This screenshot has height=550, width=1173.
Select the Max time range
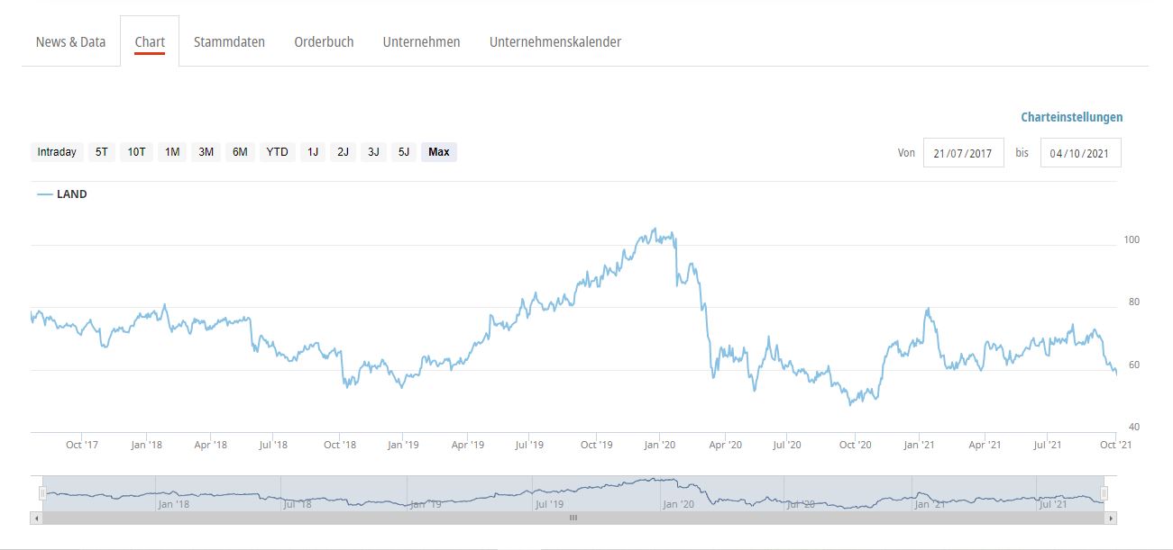tap(439, 152)
